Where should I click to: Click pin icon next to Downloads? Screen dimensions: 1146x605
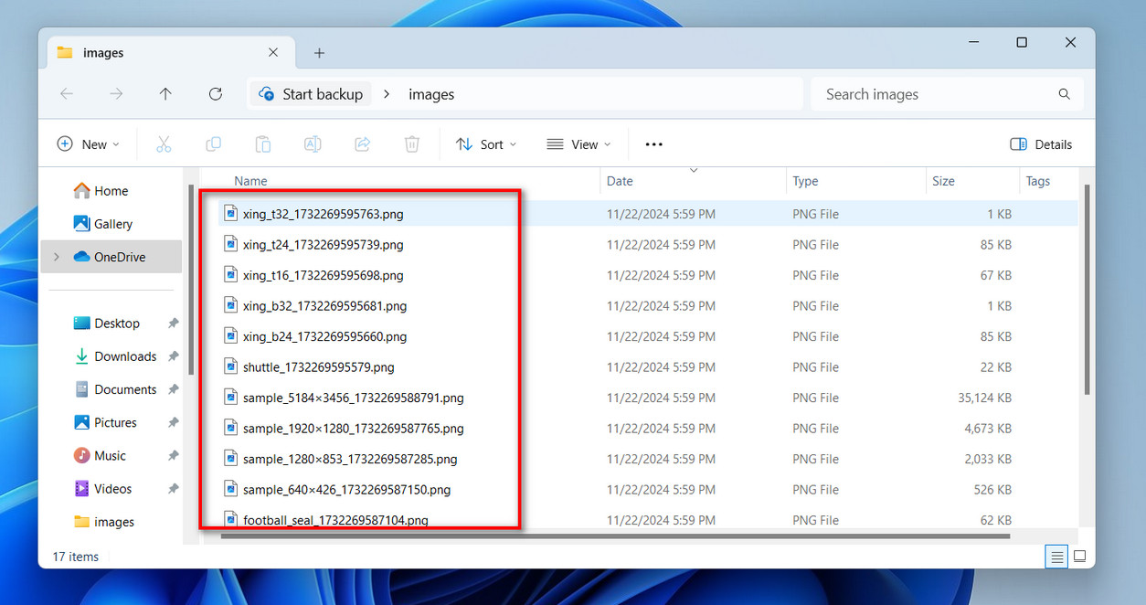173,356
